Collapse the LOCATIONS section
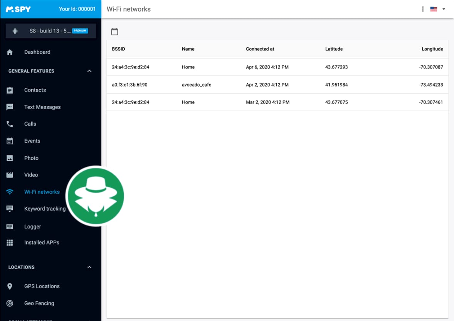 89,267
